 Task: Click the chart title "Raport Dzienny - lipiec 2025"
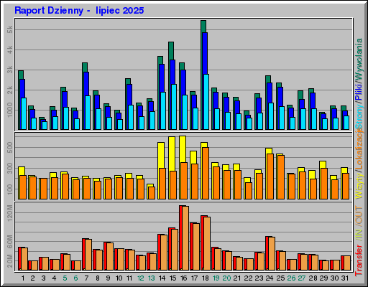point(79,11)
